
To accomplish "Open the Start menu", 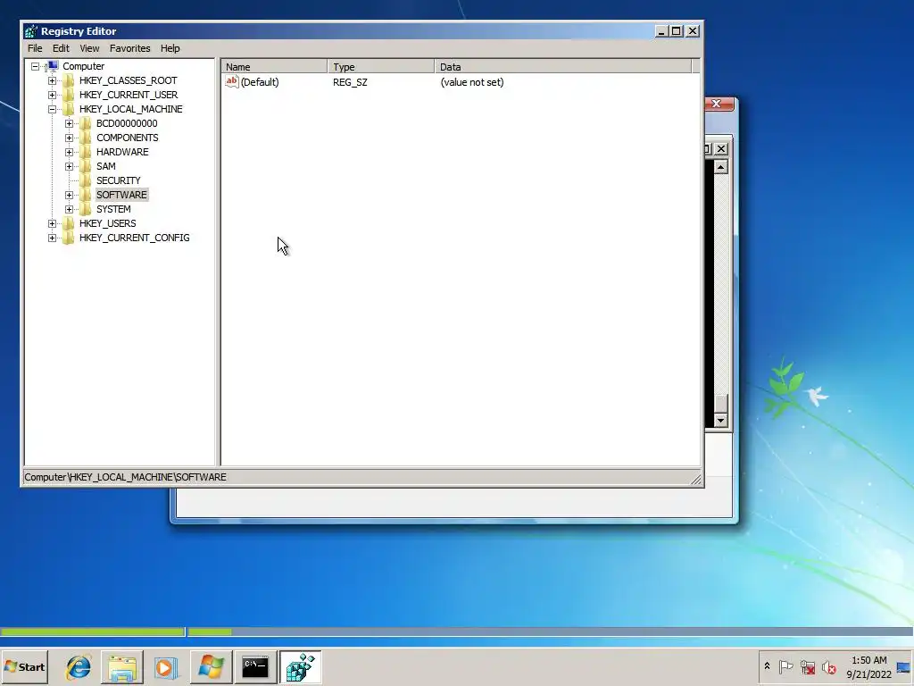I will pyautogui.click(x=24, y=666).
